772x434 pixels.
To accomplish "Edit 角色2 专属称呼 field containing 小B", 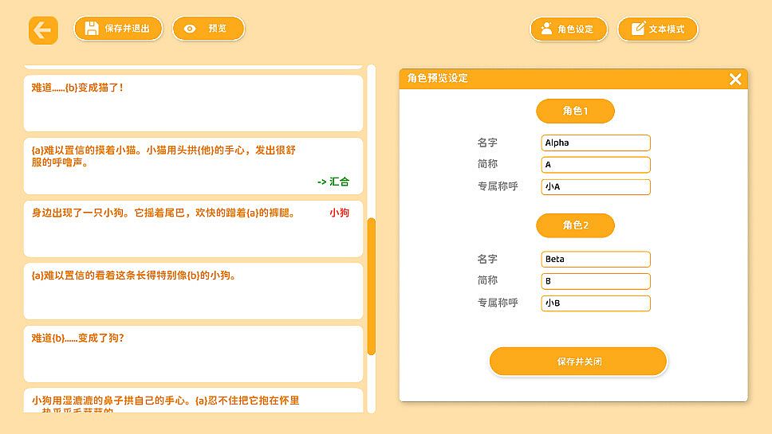I will [x=596, y=303].
